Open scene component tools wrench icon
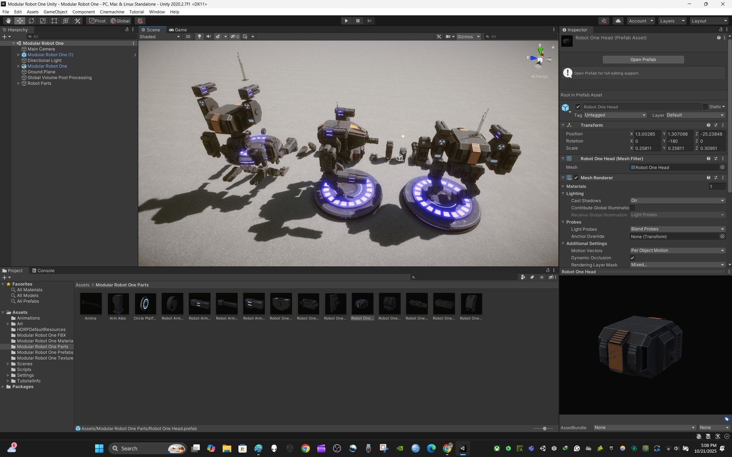 click(x=439, y=36)
